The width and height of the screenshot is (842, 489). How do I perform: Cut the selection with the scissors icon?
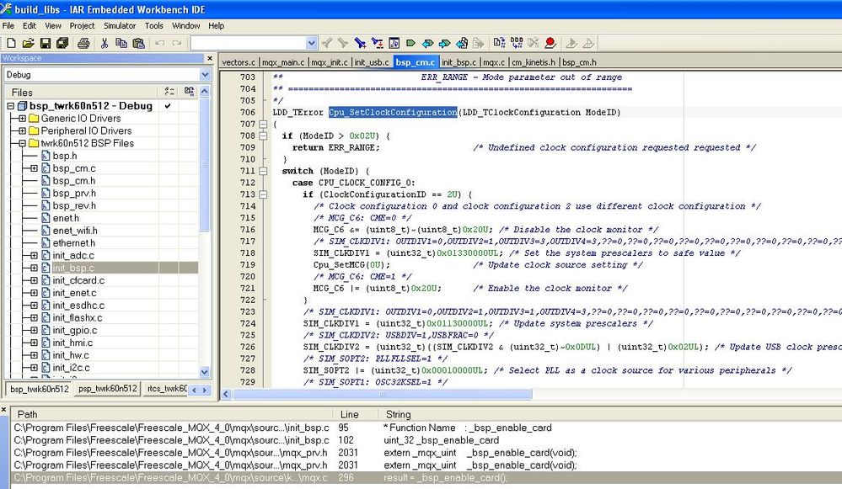point(105,43)
